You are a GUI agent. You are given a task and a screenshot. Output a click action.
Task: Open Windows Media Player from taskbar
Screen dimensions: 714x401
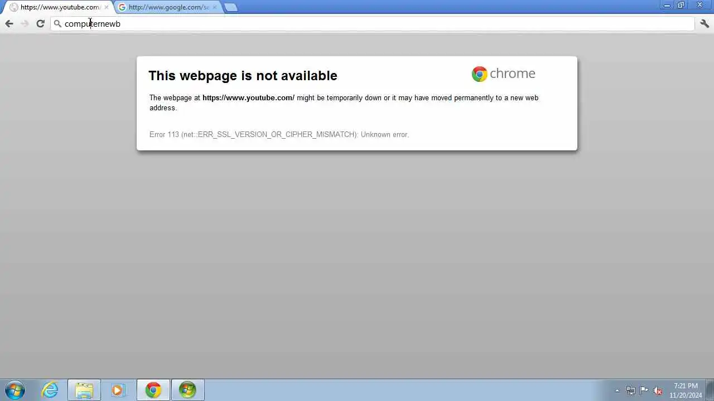(118, 390)
